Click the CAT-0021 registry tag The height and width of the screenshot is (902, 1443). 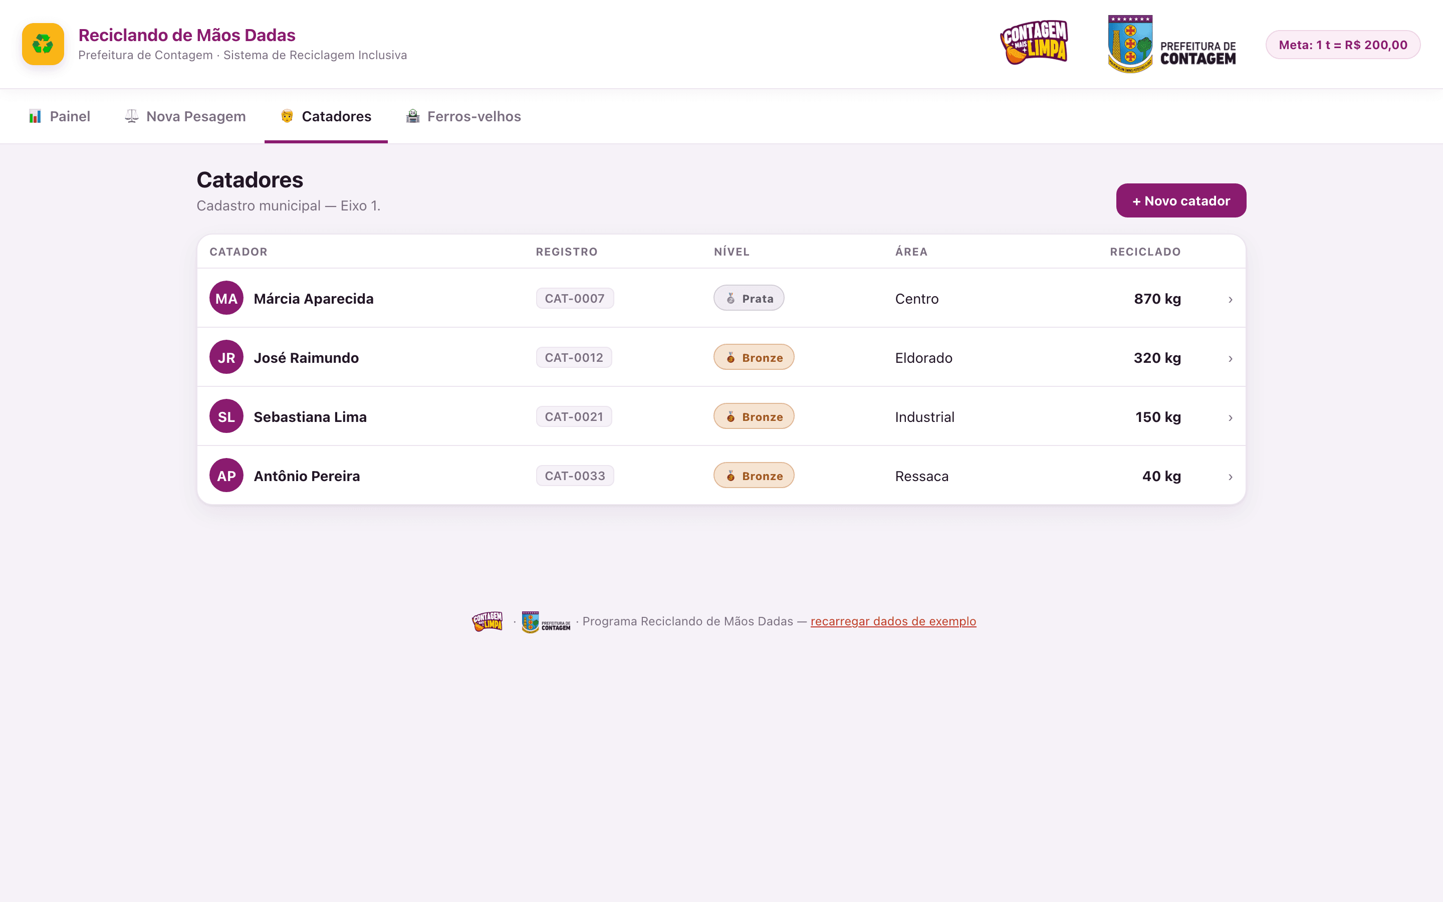coord(574,416)
